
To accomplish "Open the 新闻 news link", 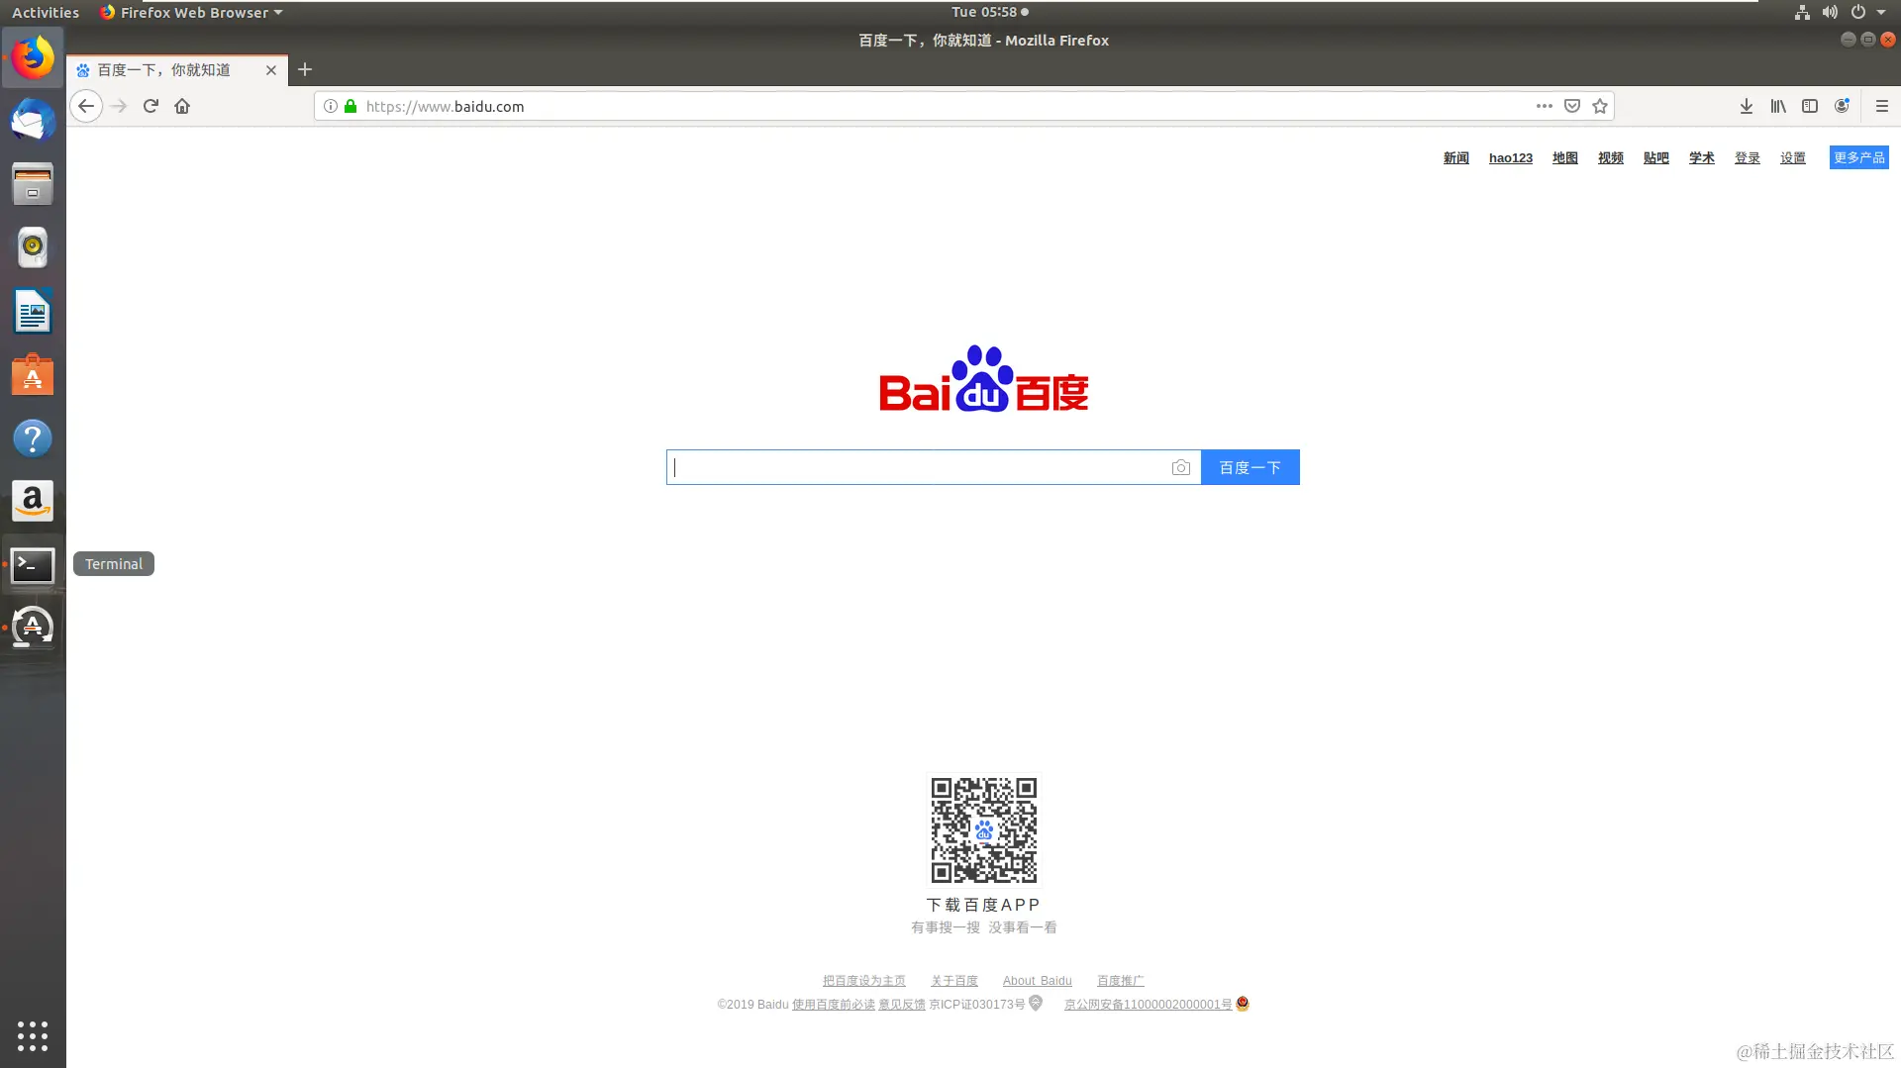I will [1456, 158].
